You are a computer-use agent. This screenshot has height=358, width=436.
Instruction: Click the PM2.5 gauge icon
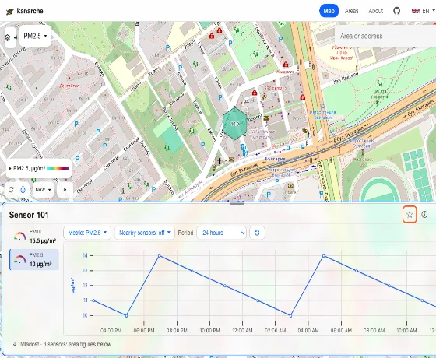coord(19,260)
